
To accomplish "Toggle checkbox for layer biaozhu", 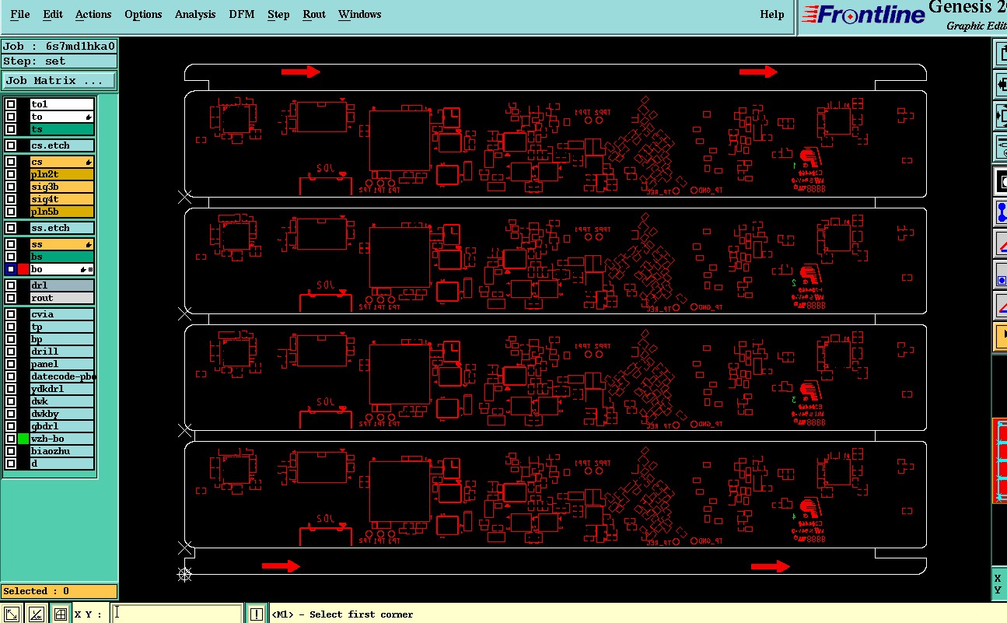I will (x=11, y=451).
